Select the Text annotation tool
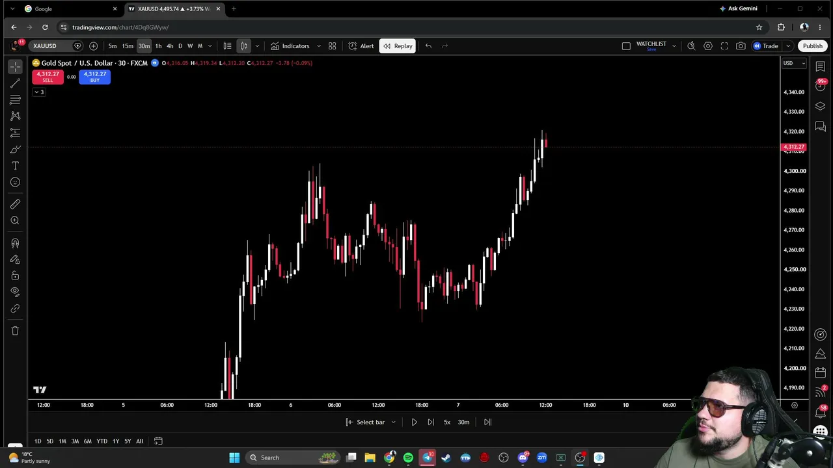This screenshot has width=833, height=468. pyautogui.click(x=15, y=166)
